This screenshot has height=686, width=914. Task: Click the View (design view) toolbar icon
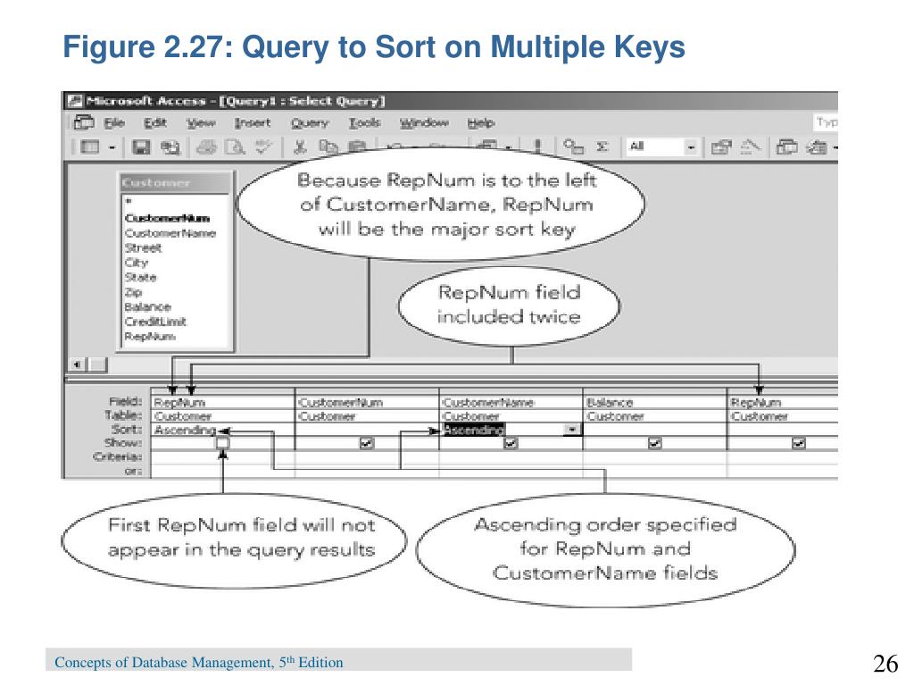(89, 147)
